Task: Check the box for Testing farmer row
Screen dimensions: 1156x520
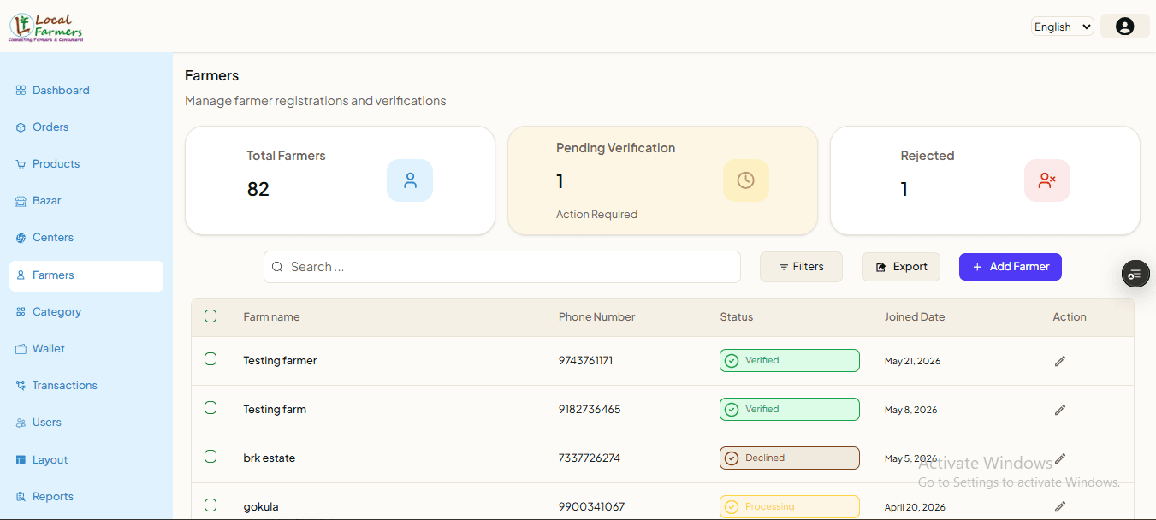Action: tap(210, 359)
